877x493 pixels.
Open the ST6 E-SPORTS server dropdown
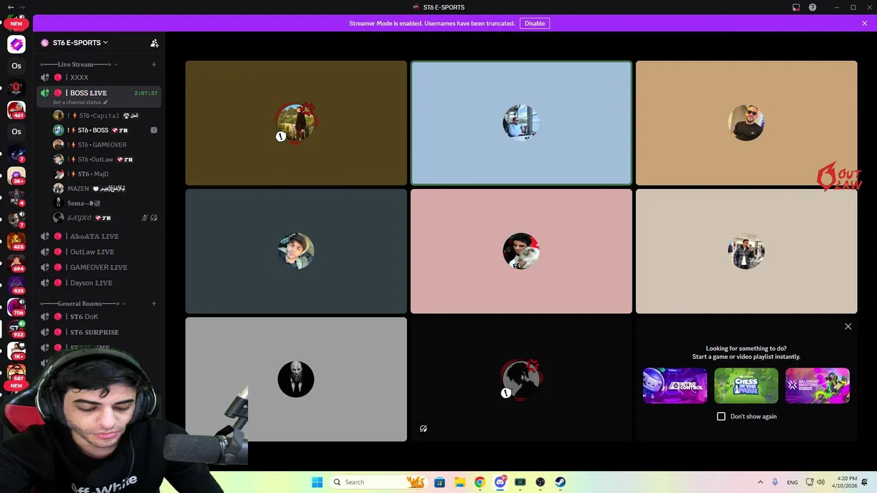coord(74,42)
